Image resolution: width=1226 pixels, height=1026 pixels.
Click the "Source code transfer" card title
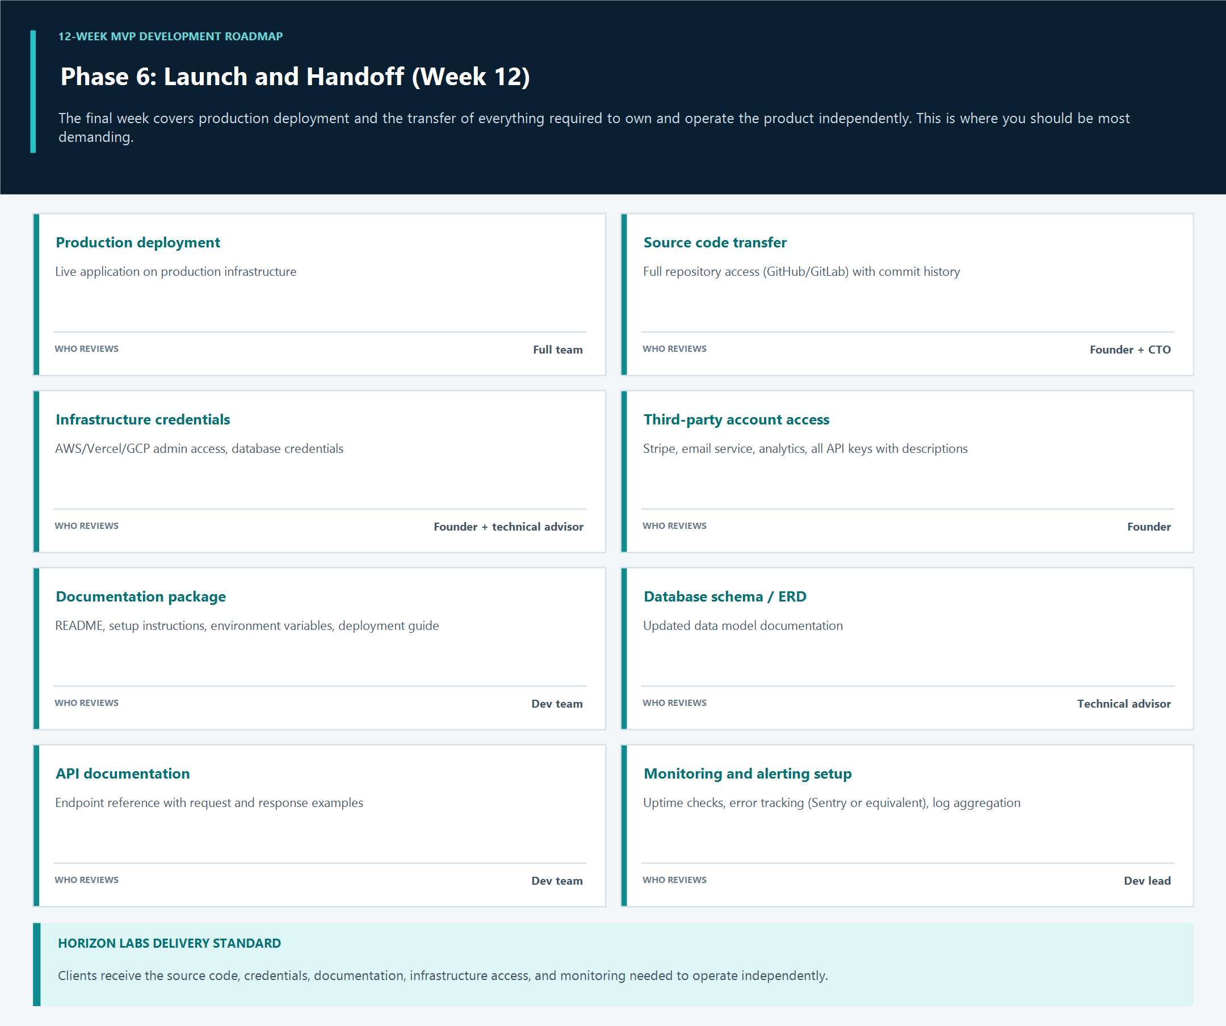[715, 242]
